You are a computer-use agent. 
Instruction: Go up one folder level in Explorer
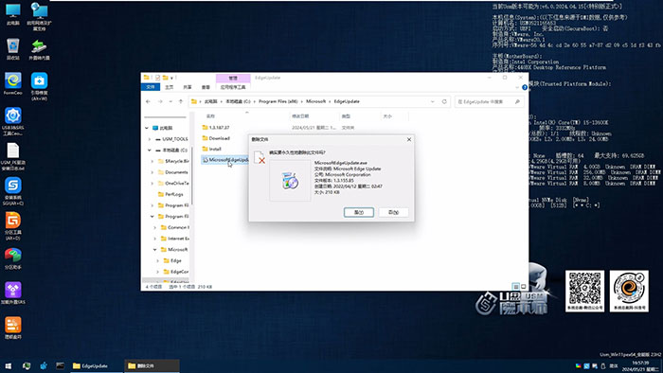pos(181,101)
